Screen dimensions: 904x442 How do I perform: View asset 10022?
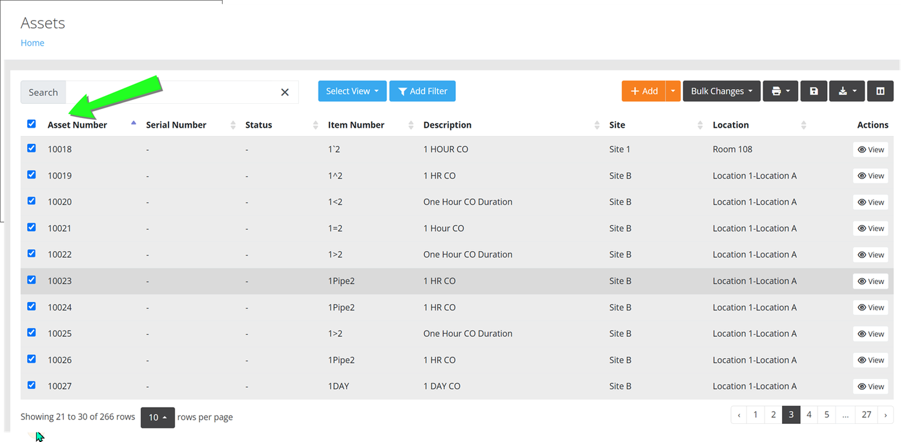(x=870, y=255)
